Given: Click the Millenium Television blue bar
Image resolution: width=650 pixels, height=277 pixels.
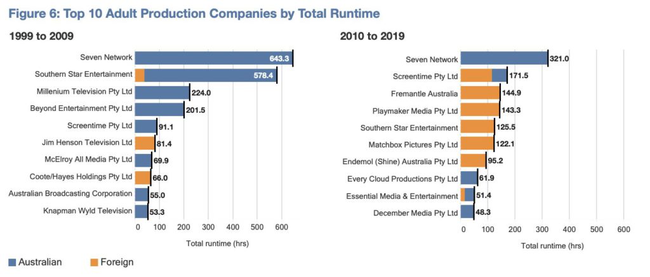Looking at the screenshot, I should (162, 92).
